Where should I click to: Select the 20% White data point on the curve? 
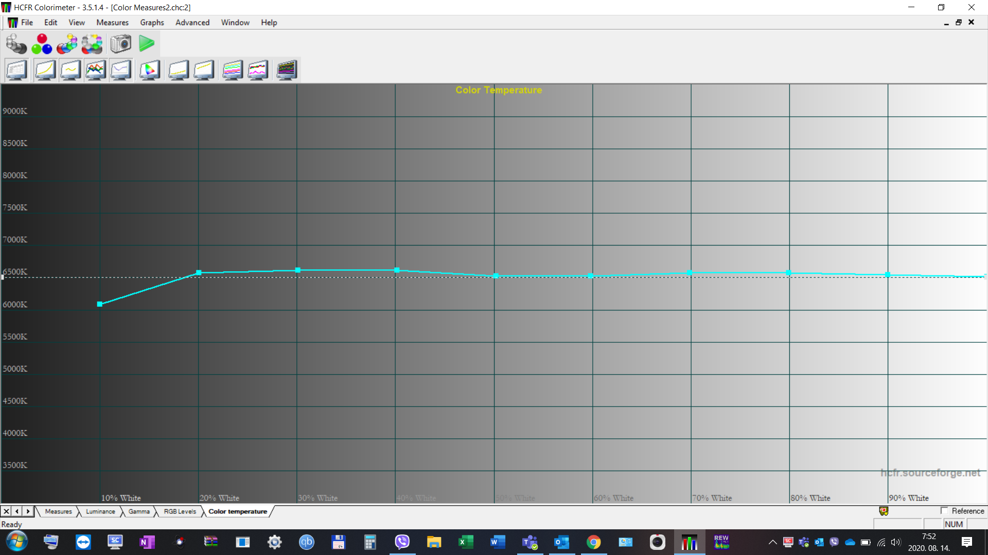[x=199, y=273]
